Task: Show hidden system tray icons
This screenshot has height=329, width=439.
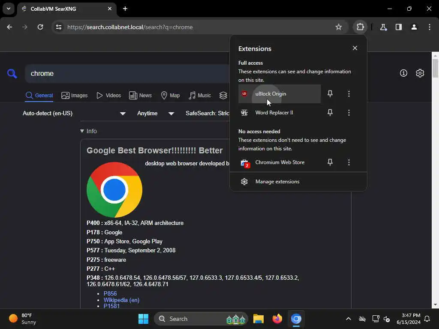Action: click(348, 319)
